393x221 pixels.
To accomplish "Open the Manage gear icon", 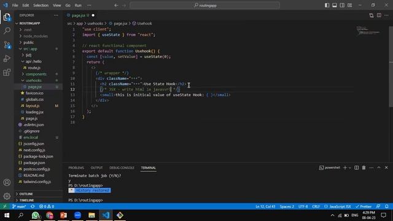I will coord(7,196).
